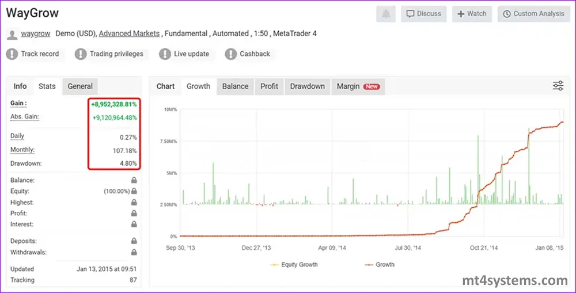Click the Gain value +8,952,328.81%
The width and height of the screenshot is (576, 293).
114,104
